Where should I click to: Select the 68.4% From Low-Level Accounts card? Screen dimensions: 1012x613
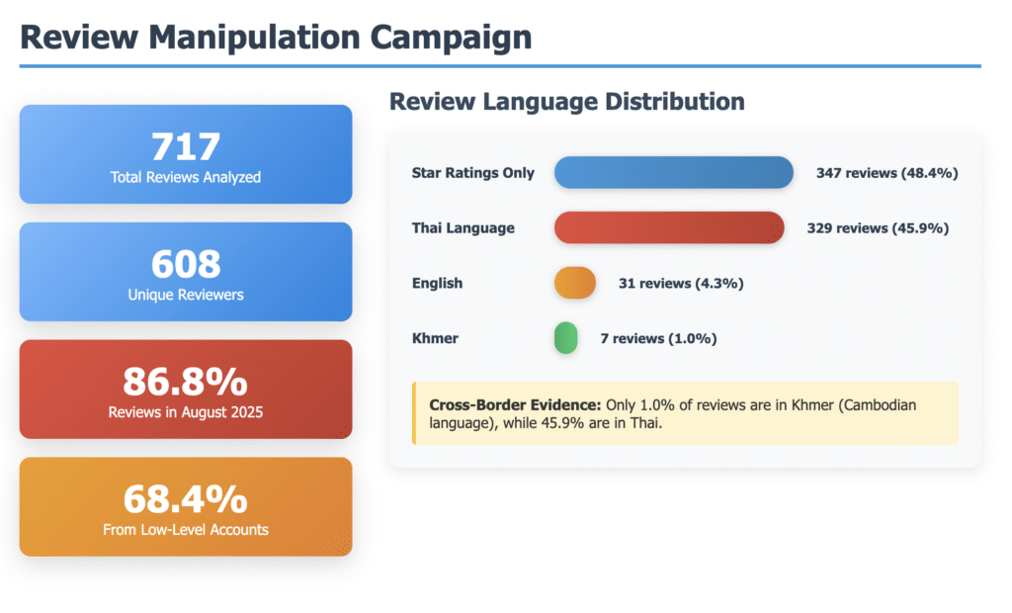coord(186,507)
